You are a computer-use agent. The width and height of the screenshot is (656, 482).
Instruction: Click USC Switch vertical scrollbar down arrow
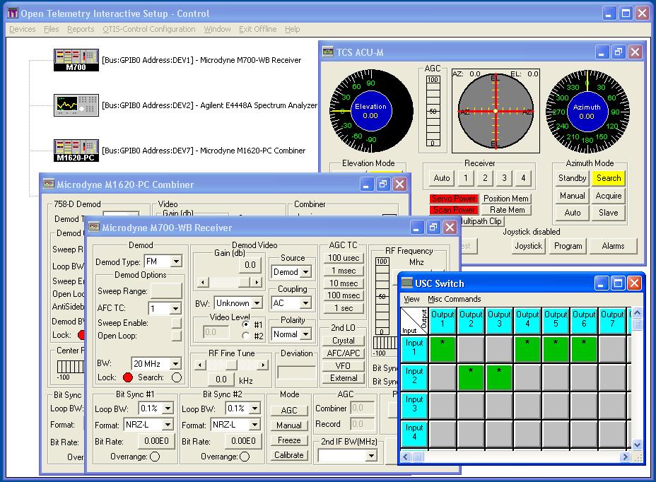(637, 445)
